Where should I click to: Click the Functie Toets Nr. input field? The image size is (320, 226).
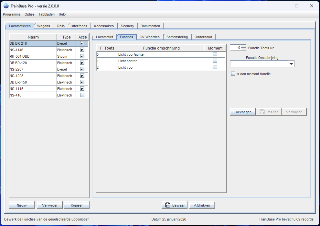point(235,48)
